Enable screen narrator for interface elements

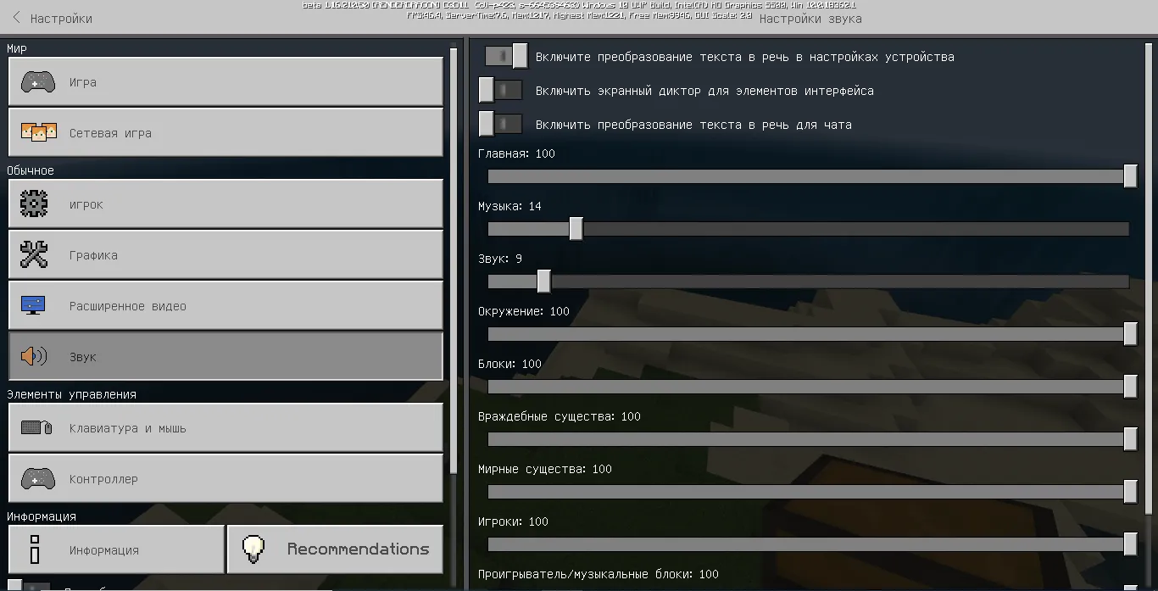coord(499,91)
